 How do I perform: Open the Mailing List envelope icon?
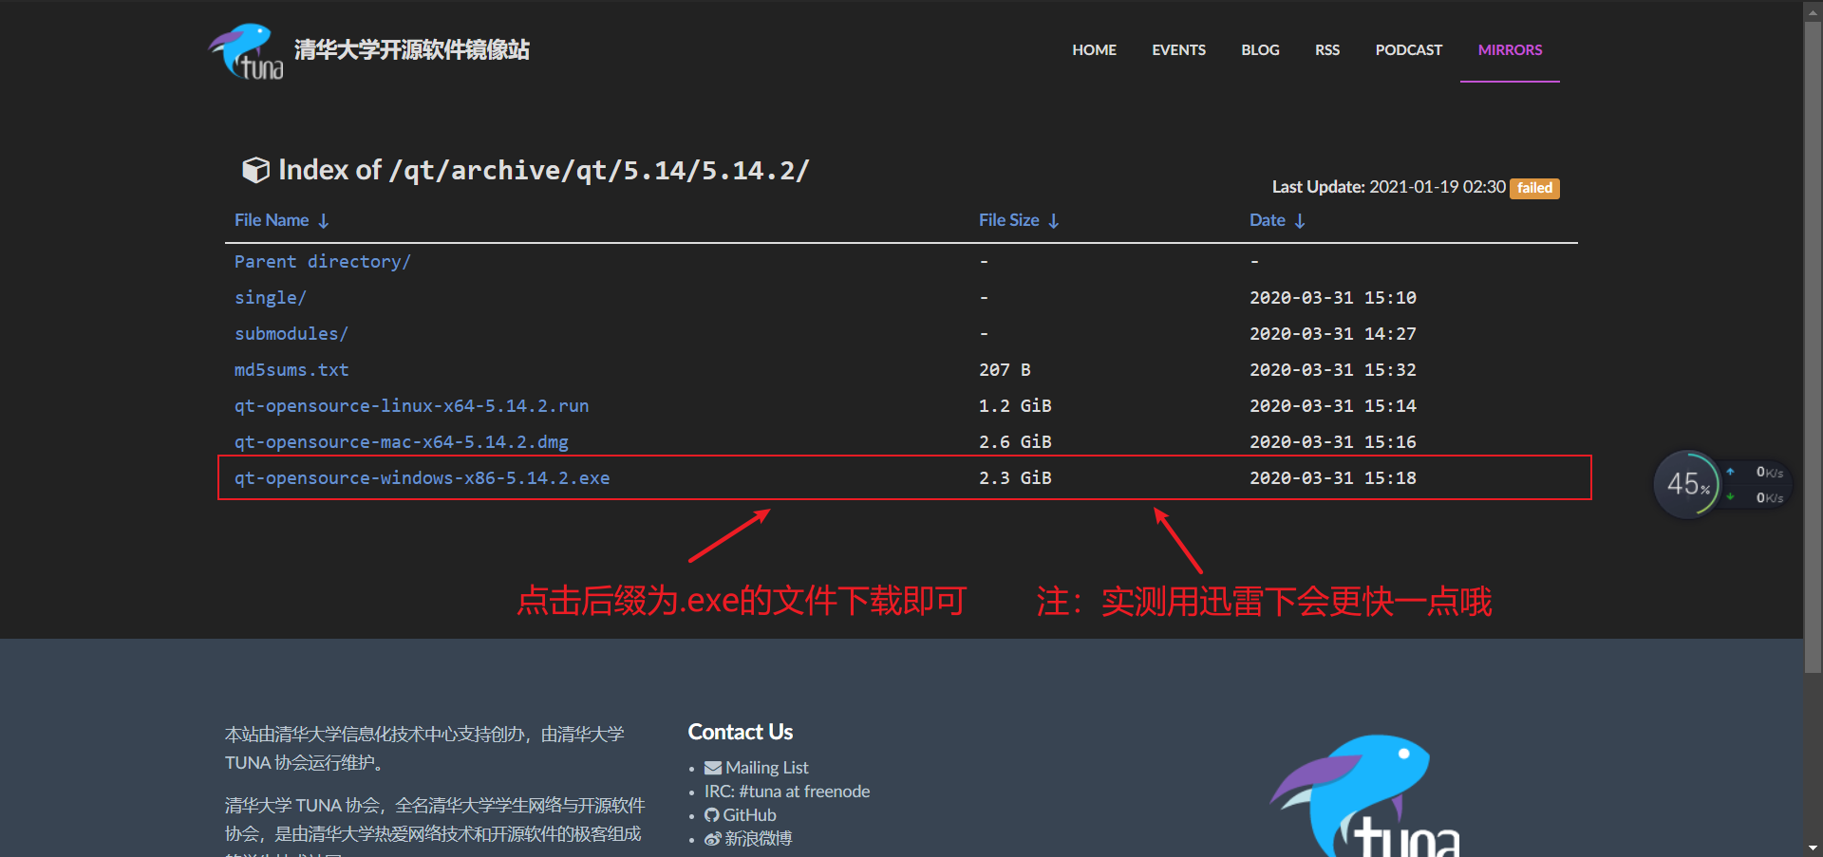coord(712,767)
